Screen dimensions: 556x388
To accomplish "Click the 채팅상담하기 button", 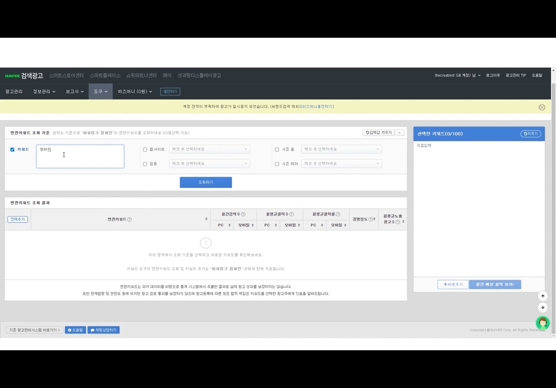I will (x=103, y=330).
